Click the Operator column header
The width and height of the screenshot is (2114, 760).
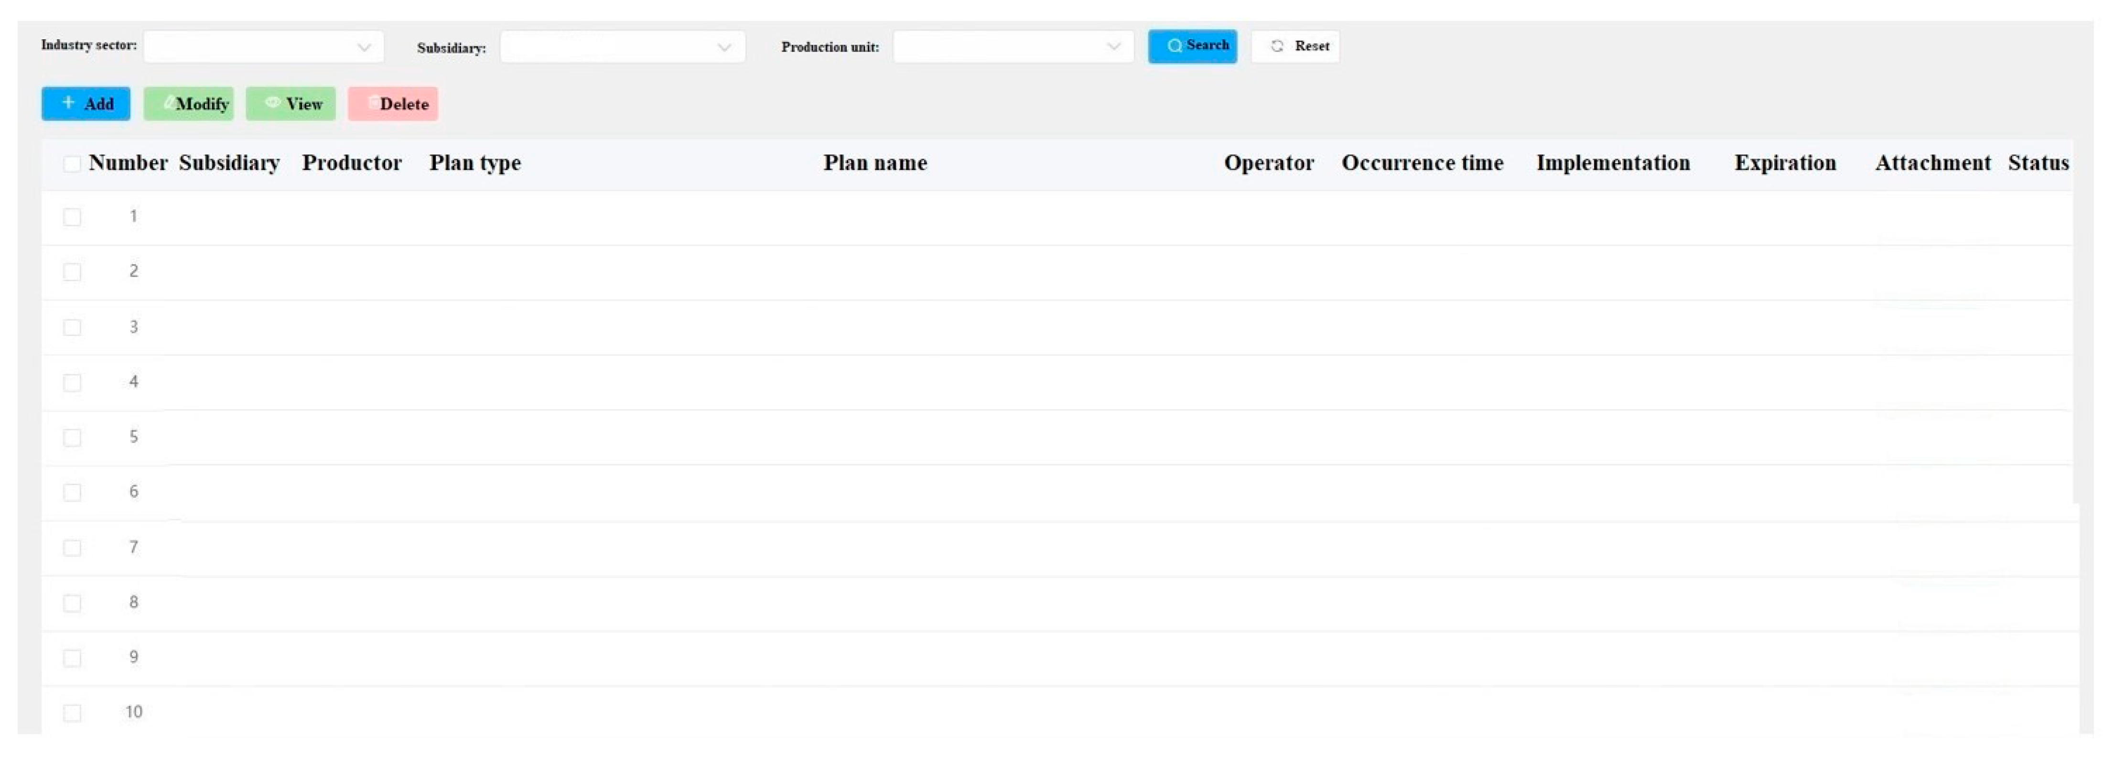click(1269, 163)
